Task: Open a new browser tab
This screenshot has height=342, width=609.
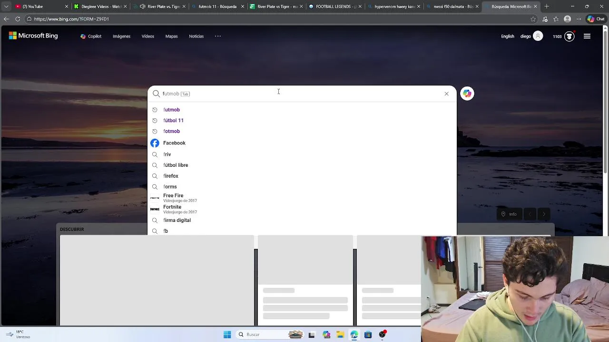Action: point(547,7)
